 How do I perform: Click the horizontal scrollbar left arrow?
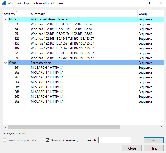coord(5,127)
